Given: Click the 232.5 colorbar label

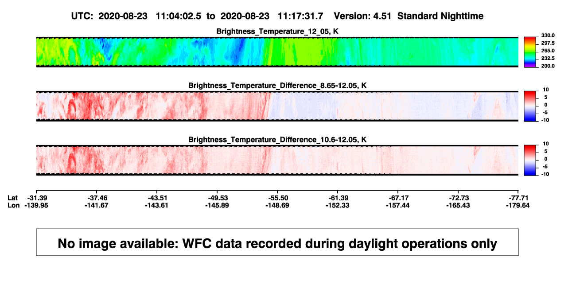Looking at the screenshot, I should tap(549, 58).
